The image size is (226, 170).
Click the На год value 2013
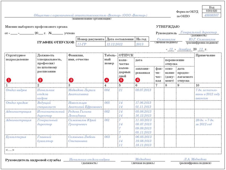pyautogui.click(x=140, y=44)
